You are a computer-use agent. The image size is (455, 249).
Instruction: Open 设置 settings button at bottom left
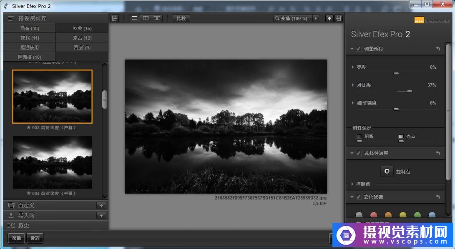[x=35, y=238]
